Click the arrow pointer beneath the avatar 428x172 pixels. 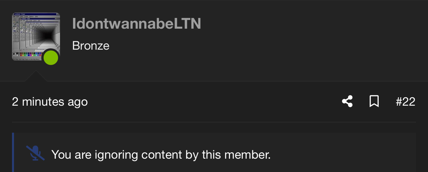(36, 76)
